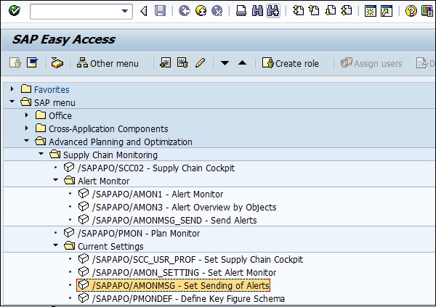
Task: Select /SAPAPO/SCC02 - Supply Chain Cockpit
Action: 156,168
